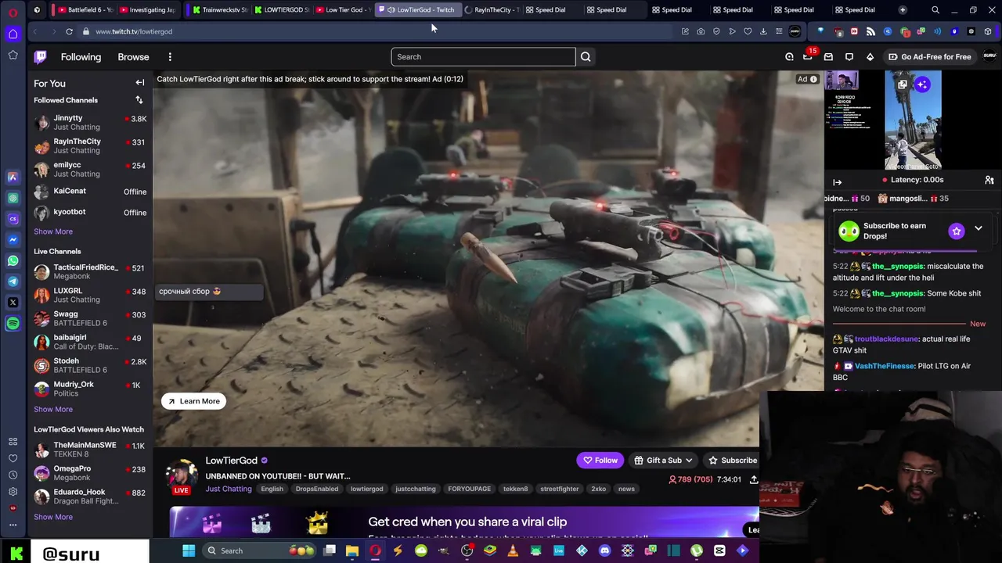The width and height of the screenshot is (1002, 563).
Task: Open the Windows Start menu
Action: point(189,550)
